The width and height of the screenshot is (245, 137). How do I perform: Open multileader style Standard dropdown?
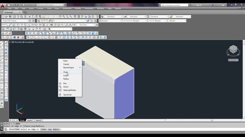click(x=182, y=17)
